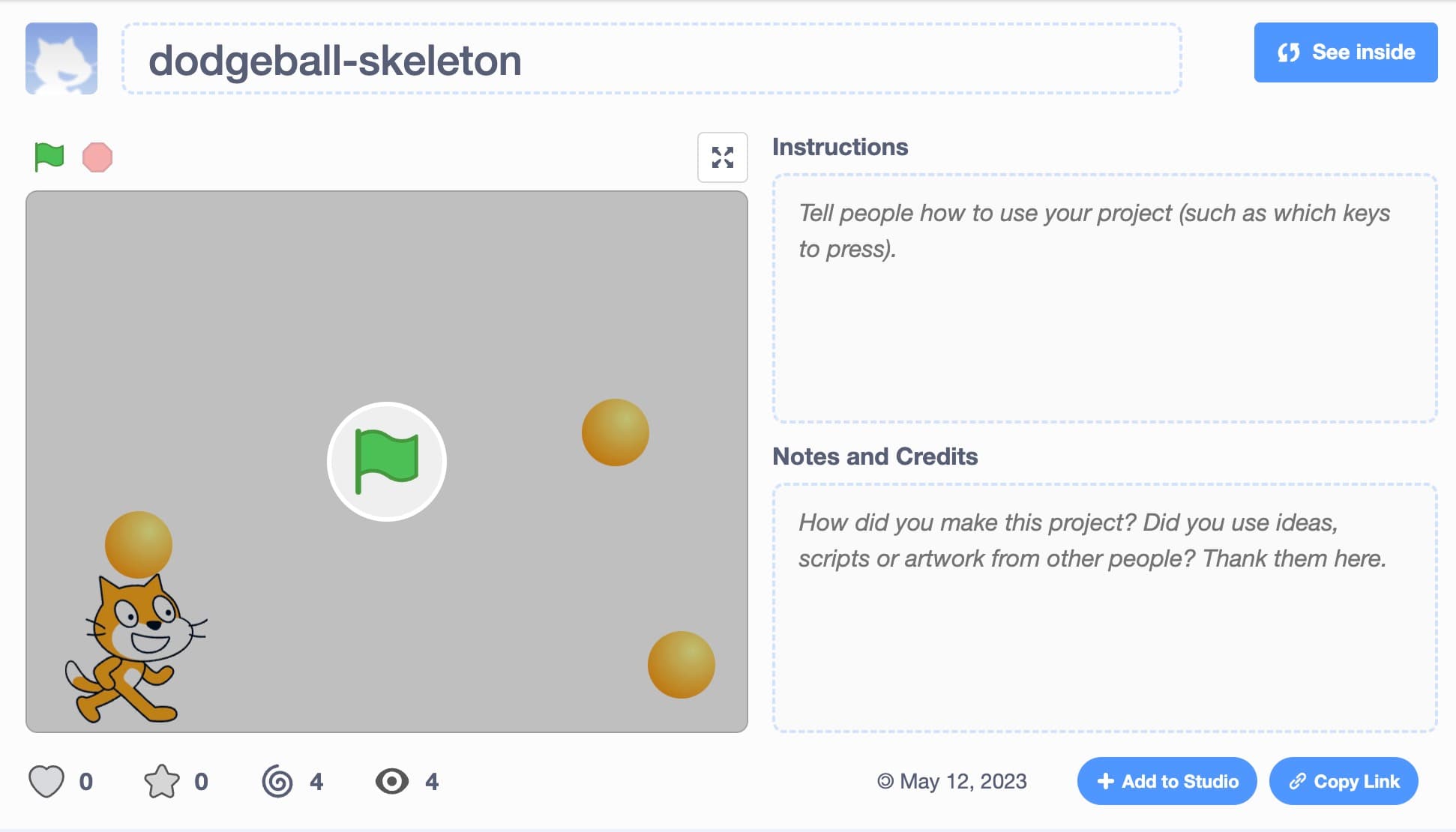Click the favorite count number 0

[201, 782]
